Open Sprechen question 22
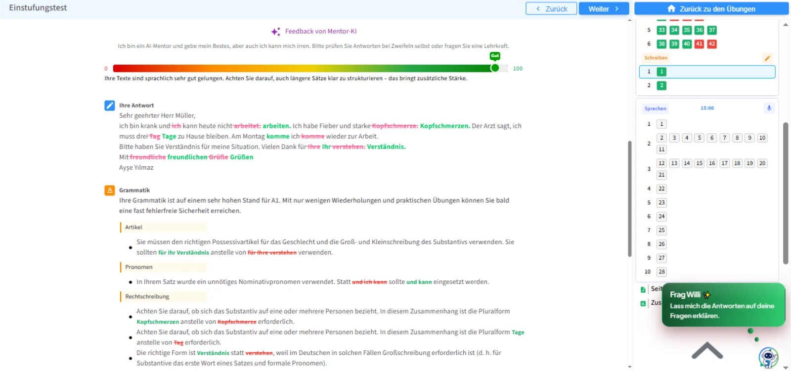 coord(661,189)
